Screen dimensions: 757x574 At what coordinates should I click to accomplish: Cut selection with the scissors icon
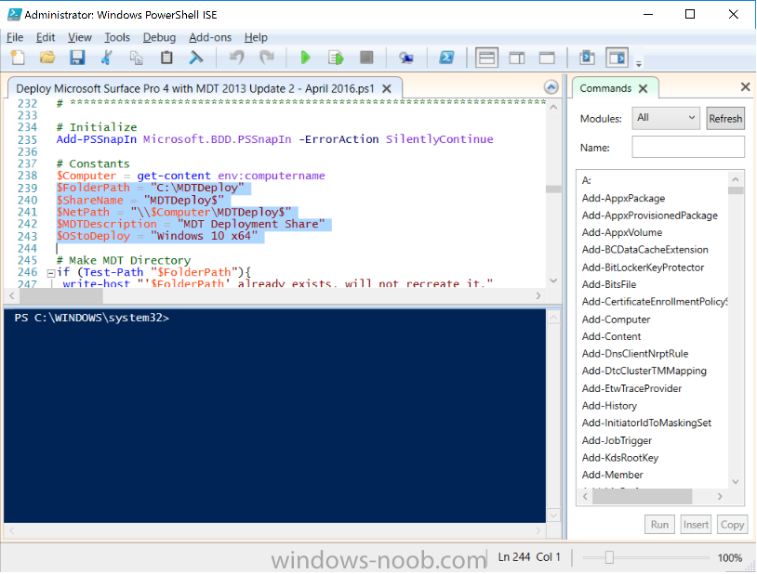tap(107, 58)
